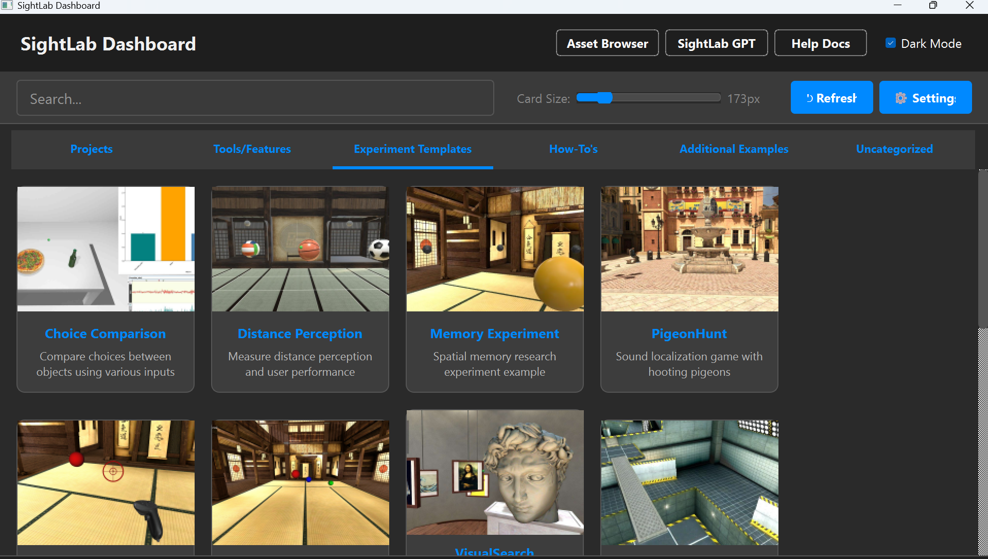Select the How-To's tab
Image resolution: width=988 pixels, height=559 pixels.
pyautogui.click(x=573, y=149)
